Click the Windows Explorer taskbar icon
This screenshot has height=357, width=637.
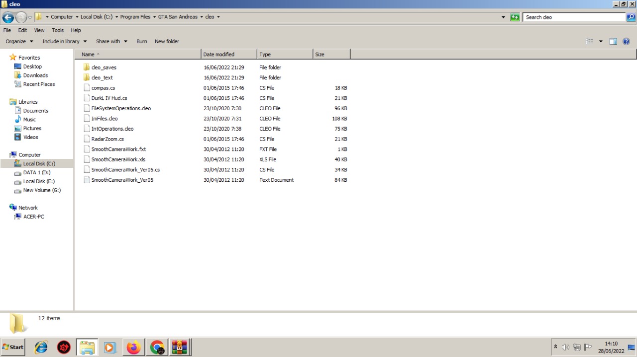[87, 347]
